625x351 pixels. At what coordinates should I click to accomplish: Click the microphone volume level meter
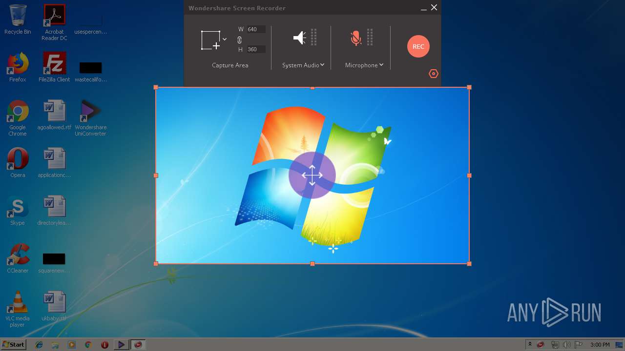coord(370,37)
